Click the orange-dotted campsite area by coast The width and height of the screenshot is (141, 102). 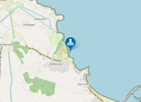pos(63,51)
